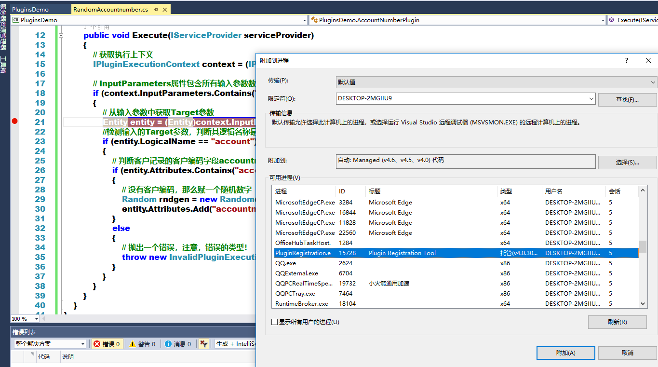The width and height of the screenshot is (658, 367).
Task: Open the 服务器资源管理器 side tab
Action: point(4,28)
